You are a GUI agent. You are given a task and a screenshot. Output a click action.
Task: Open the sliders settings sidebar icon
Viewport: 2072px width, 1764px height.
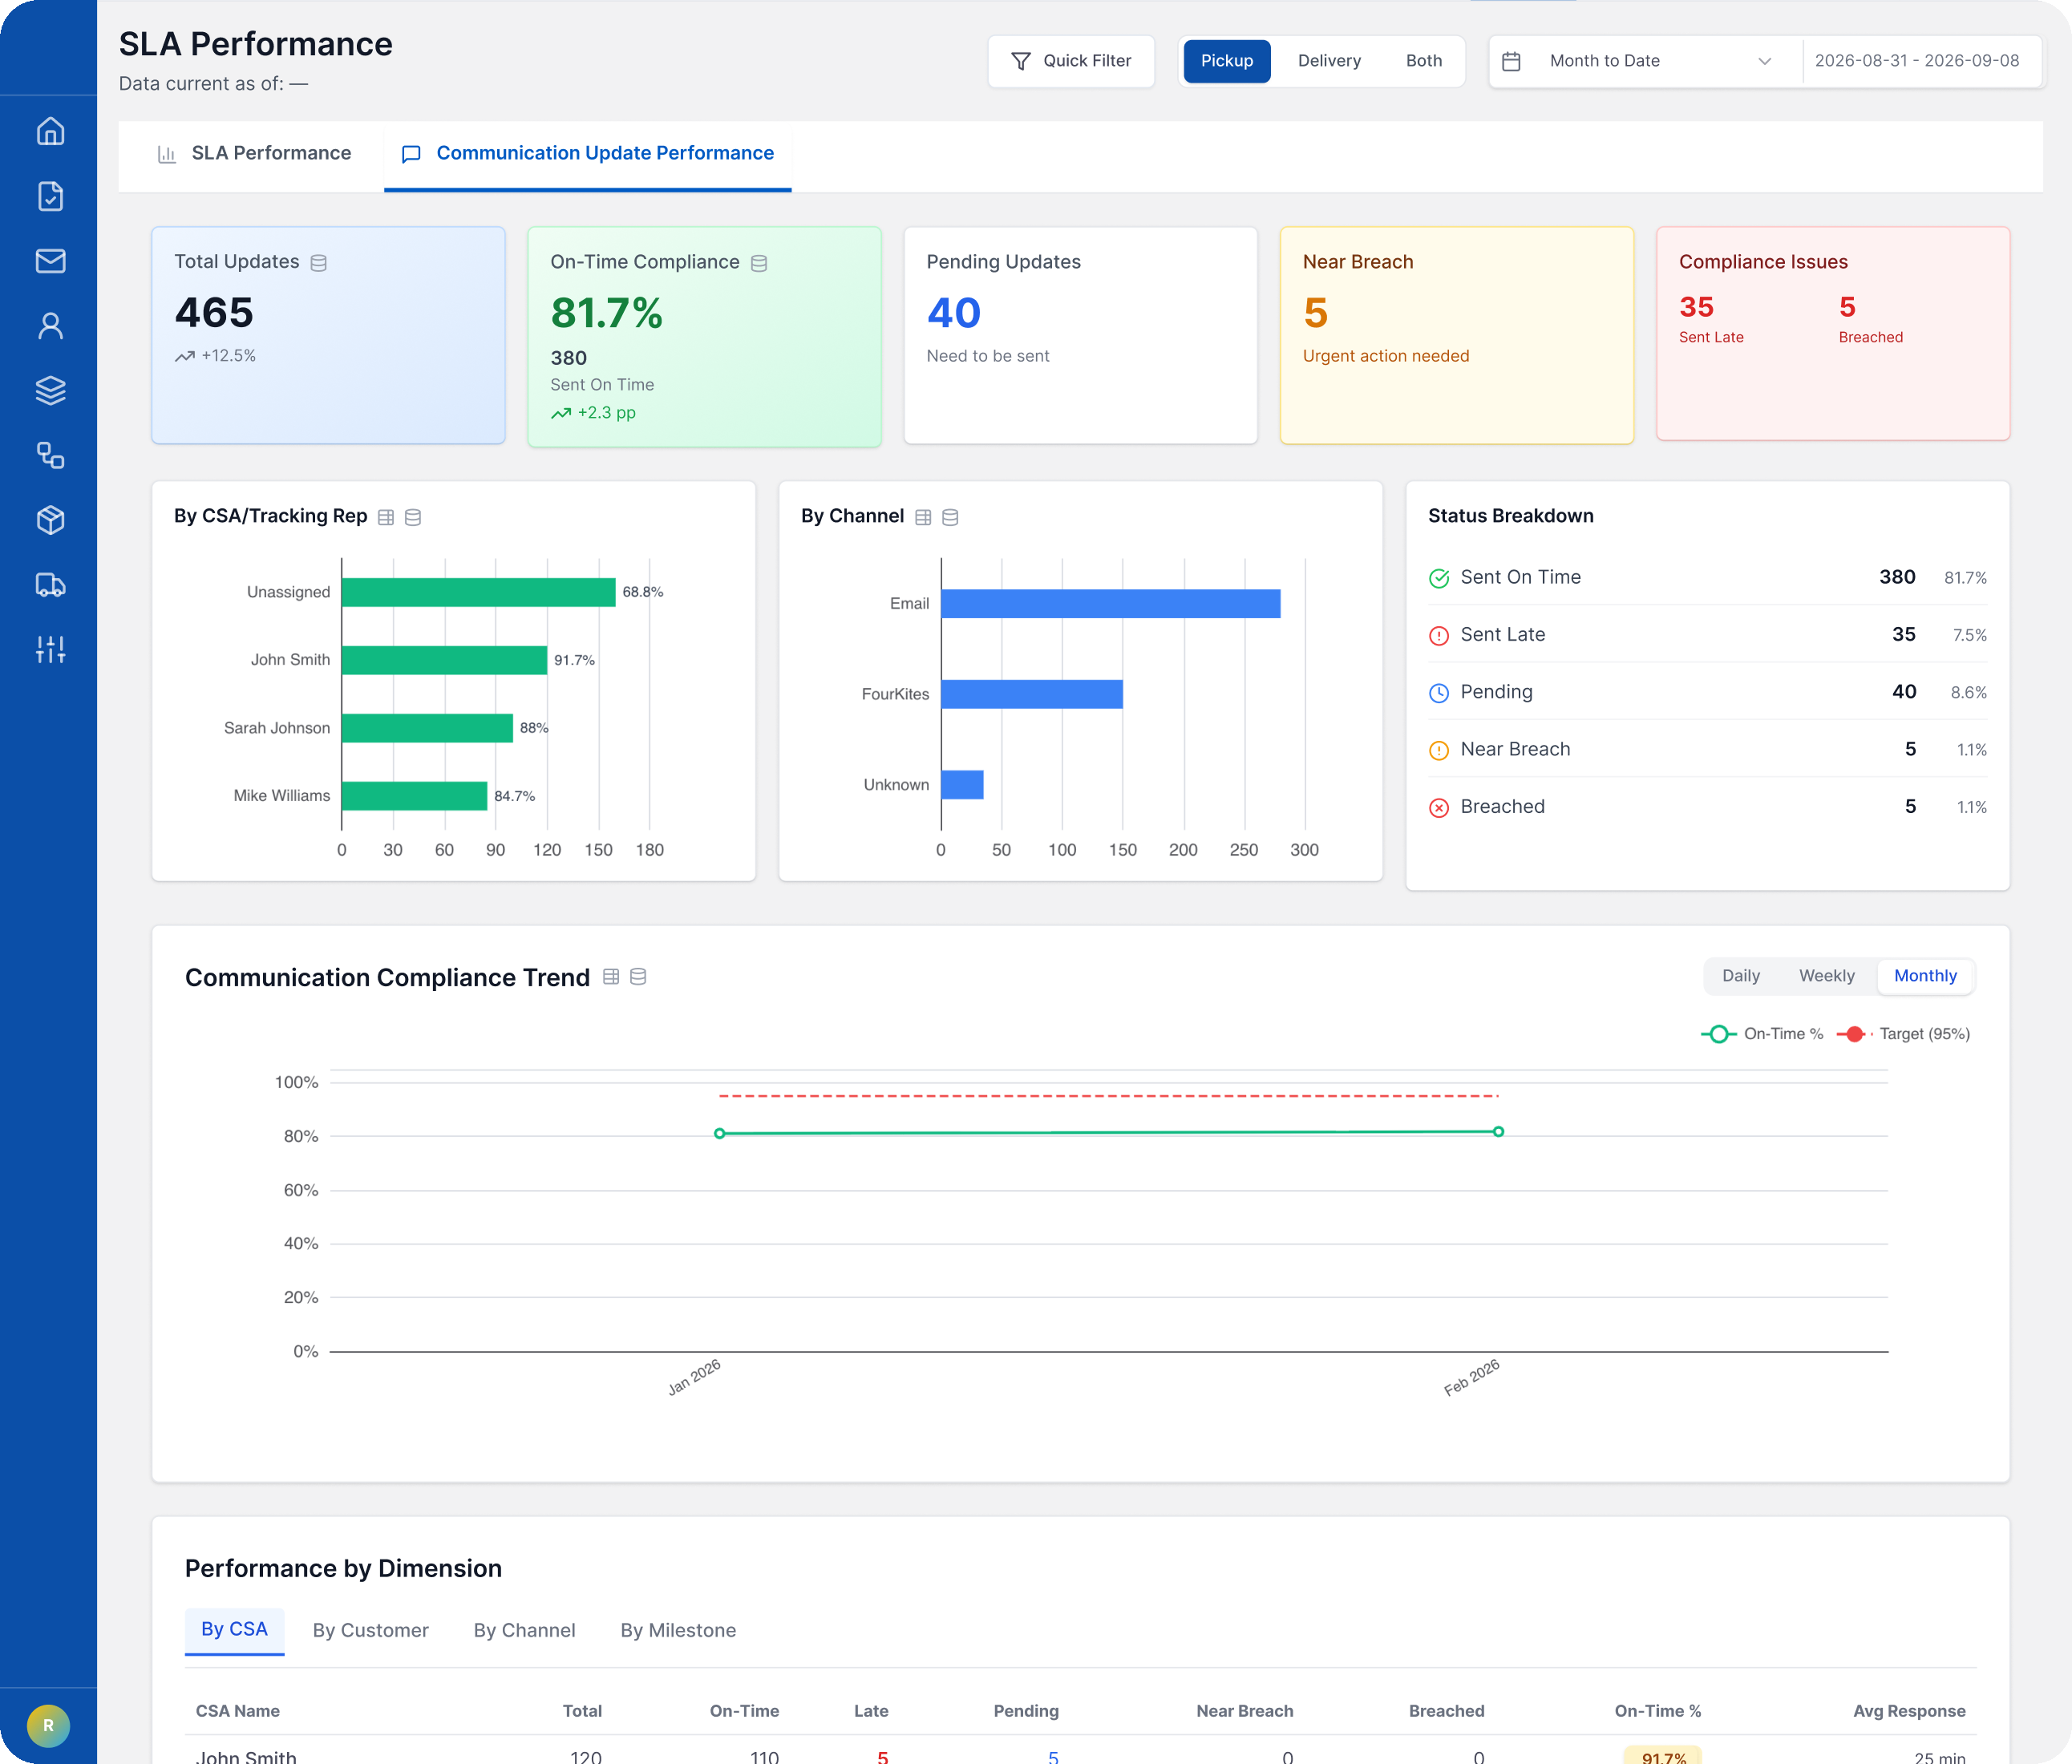click(50, 650)
